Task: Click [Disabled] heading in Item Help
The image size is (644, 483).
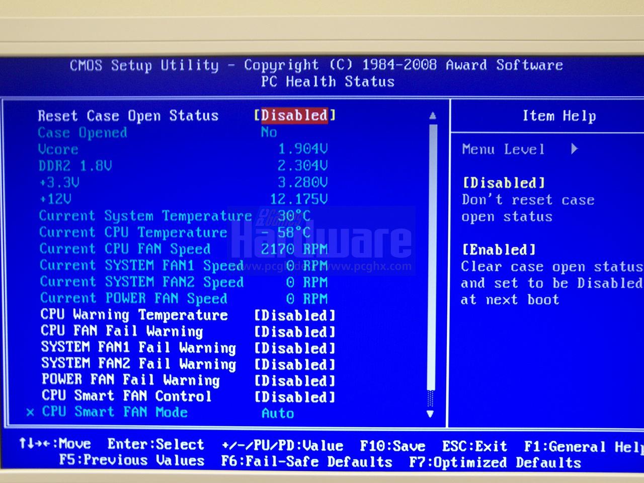Action: click(x=504, y=183)
